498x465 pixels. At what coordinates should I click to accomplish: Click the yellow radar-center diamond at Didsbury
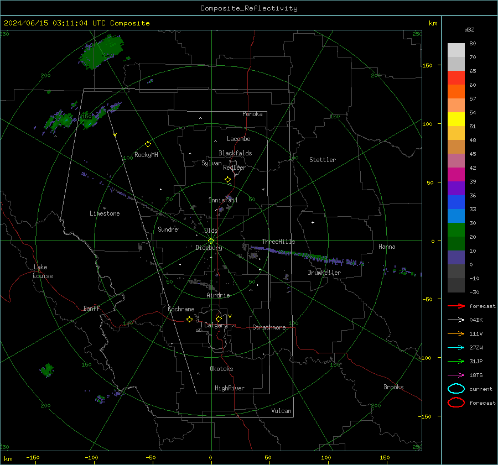point(211,241)
